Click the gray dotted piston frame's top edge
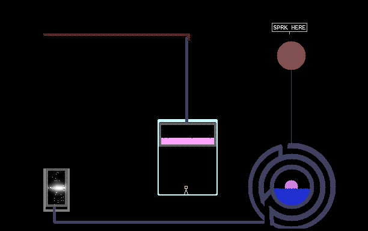This screenshot has height=231, width=368. pos(188,124)
